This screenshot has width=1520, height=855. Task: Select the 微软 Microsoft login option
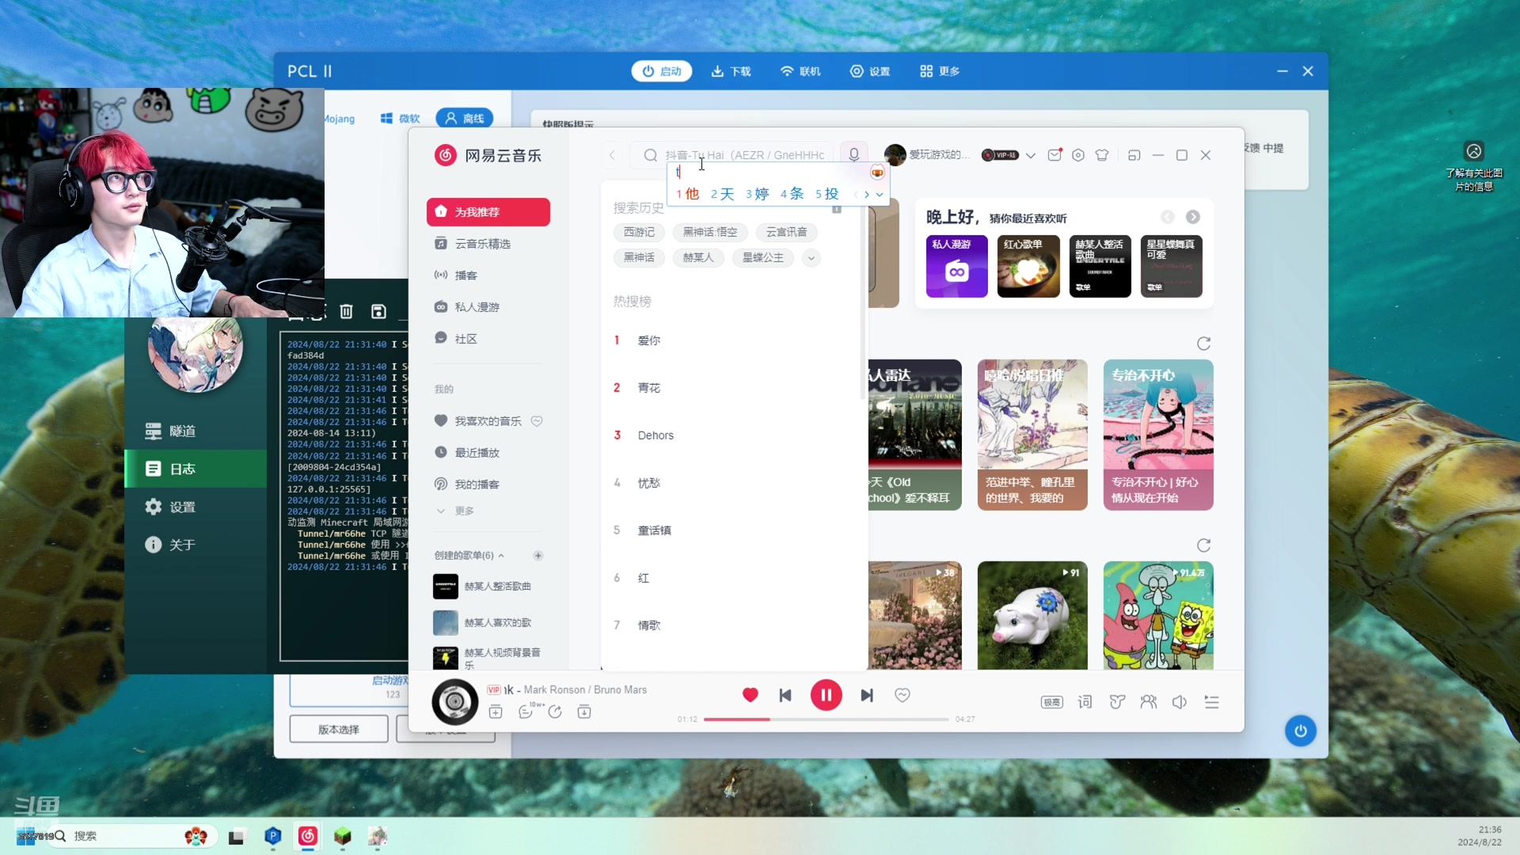(x=401, y=118)
